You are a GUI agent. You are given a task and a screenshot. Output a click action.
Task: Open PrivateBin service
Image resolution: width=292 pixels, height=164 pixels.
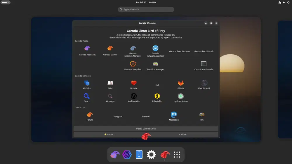(157, 98)
